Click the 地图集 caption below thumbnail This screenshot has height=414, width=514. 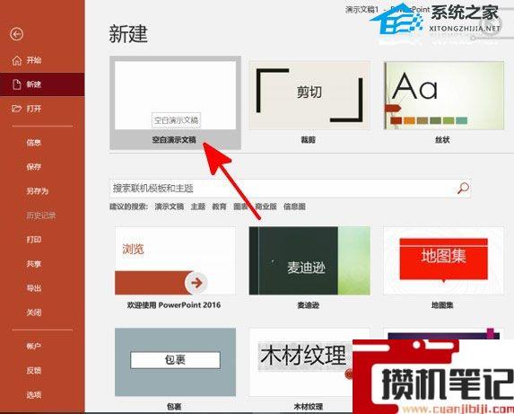click(442, 305)
